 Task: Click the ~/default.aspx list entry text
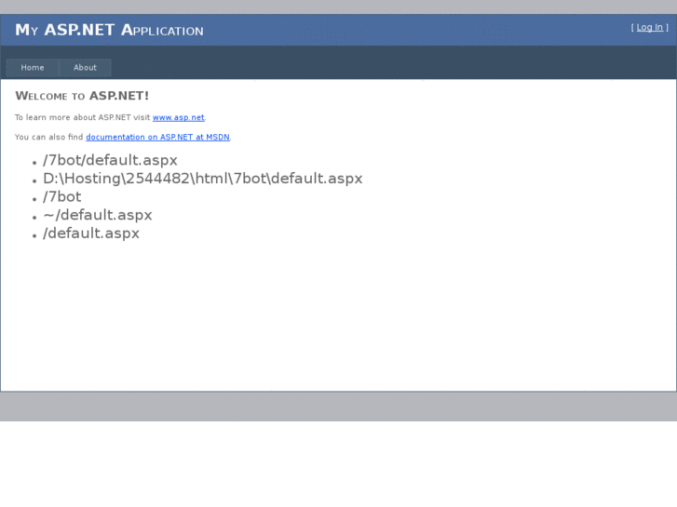coord(97,215)
